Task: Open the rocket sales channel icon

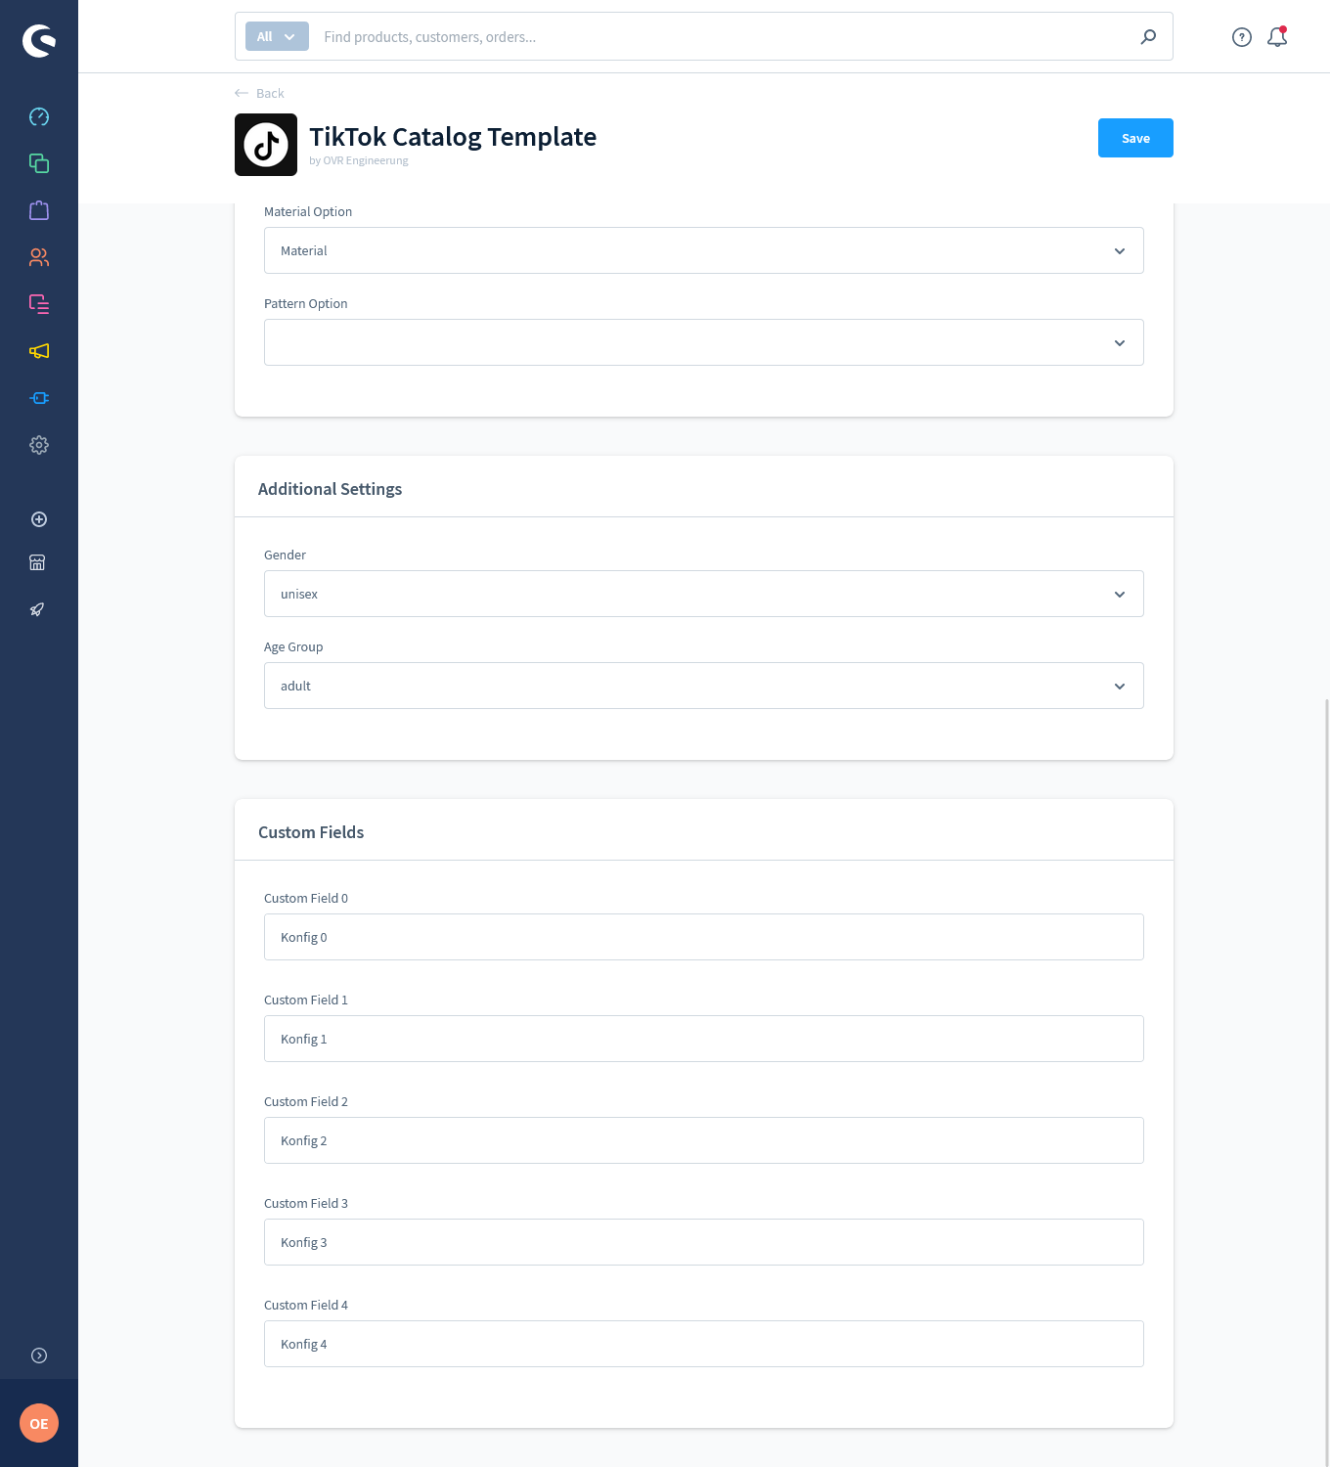Action: point(37,609)
